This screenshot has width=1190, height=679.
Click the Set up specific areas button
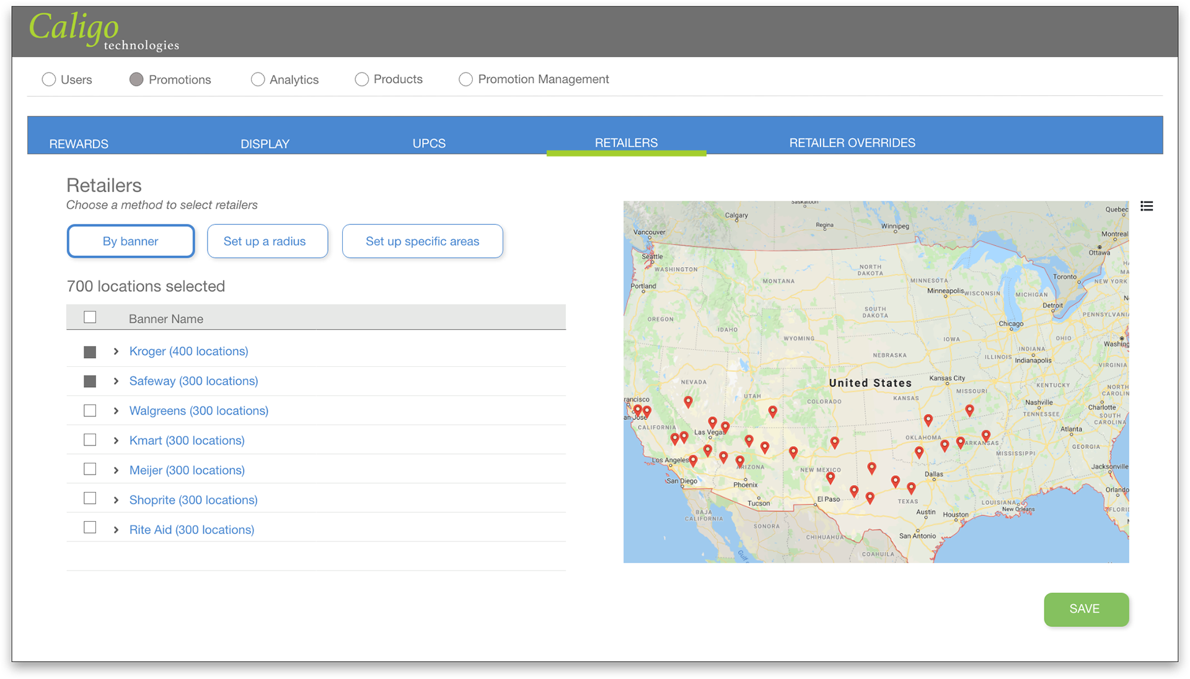[423, 241]
